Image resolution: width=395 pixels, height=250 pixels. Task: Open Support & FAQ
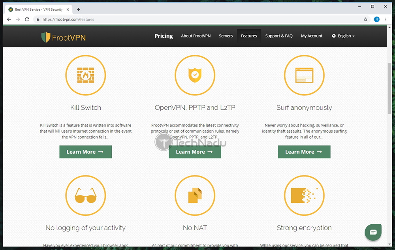coord(279,36)
